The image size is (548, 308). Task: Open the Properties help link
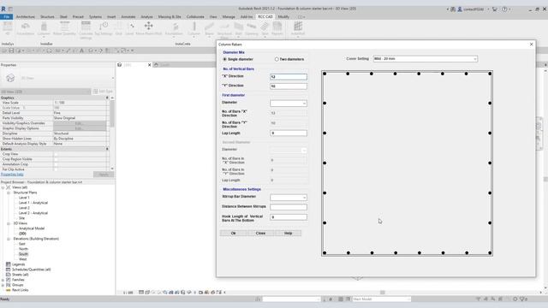coord(12,175)
